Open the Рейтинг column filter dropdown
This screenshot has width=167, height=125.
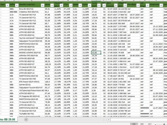tap(17, 5)
